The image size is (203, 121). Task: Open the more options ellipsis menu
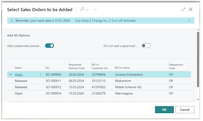(95, 9)
